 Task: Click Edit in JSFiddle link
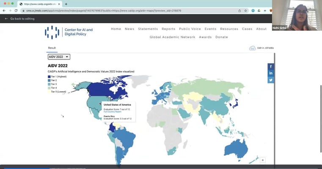coord(265,48)
